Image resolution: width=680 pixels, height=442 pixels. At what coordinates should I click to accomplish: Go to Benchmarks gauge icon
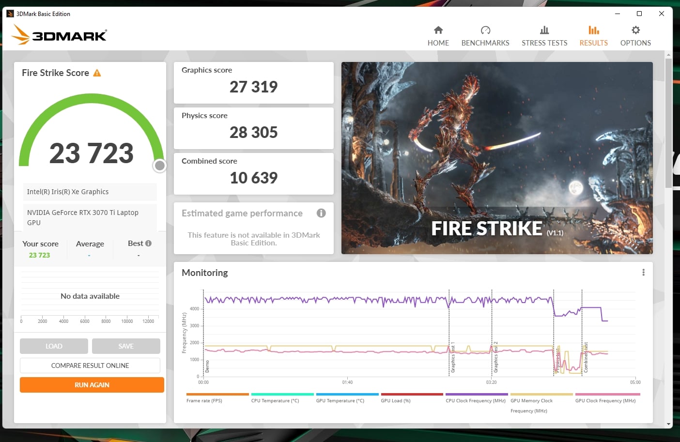(x=485, y=30)
